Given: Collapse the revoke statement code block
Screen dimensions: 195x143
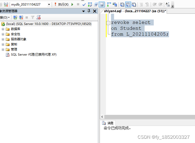Looking at the screenshot, I should [108, 23].
